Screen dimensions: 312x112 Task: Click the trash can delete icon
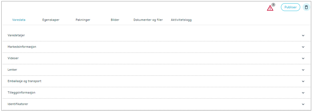pyautogui.click(x=306, y=7)
